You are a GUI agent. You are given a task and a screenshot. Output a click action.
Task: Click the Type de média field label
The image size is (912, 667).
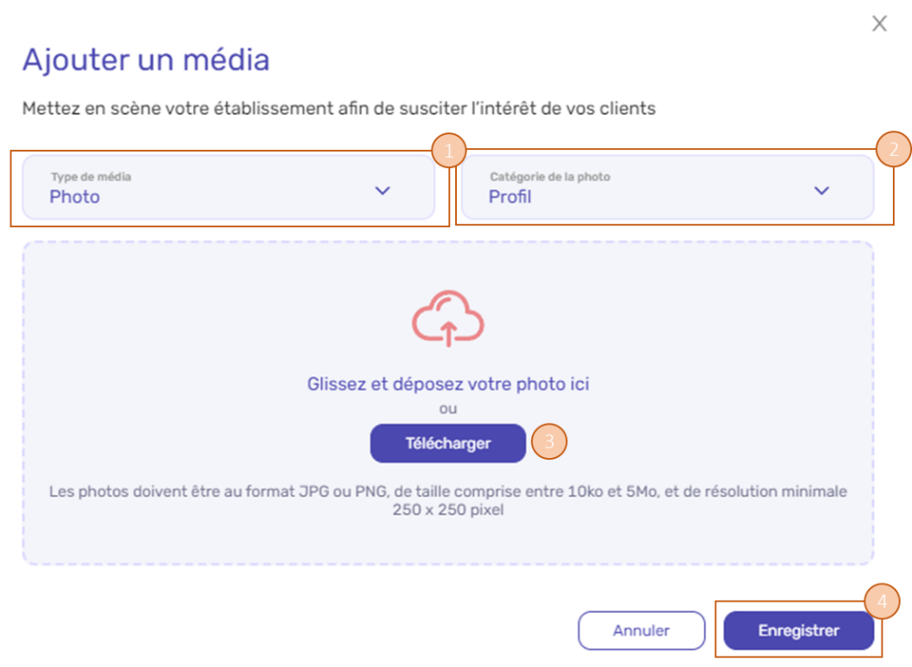[91, 177]
